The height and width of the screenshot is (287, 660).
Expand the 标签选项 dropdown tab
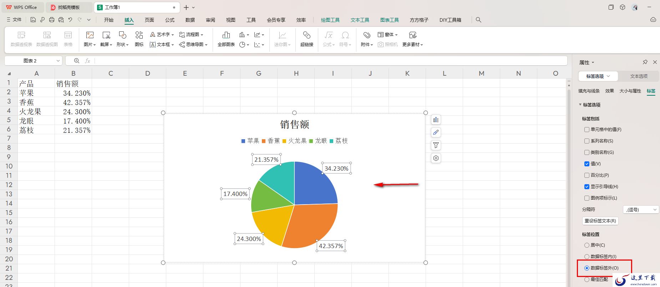[x=598, y=76]
